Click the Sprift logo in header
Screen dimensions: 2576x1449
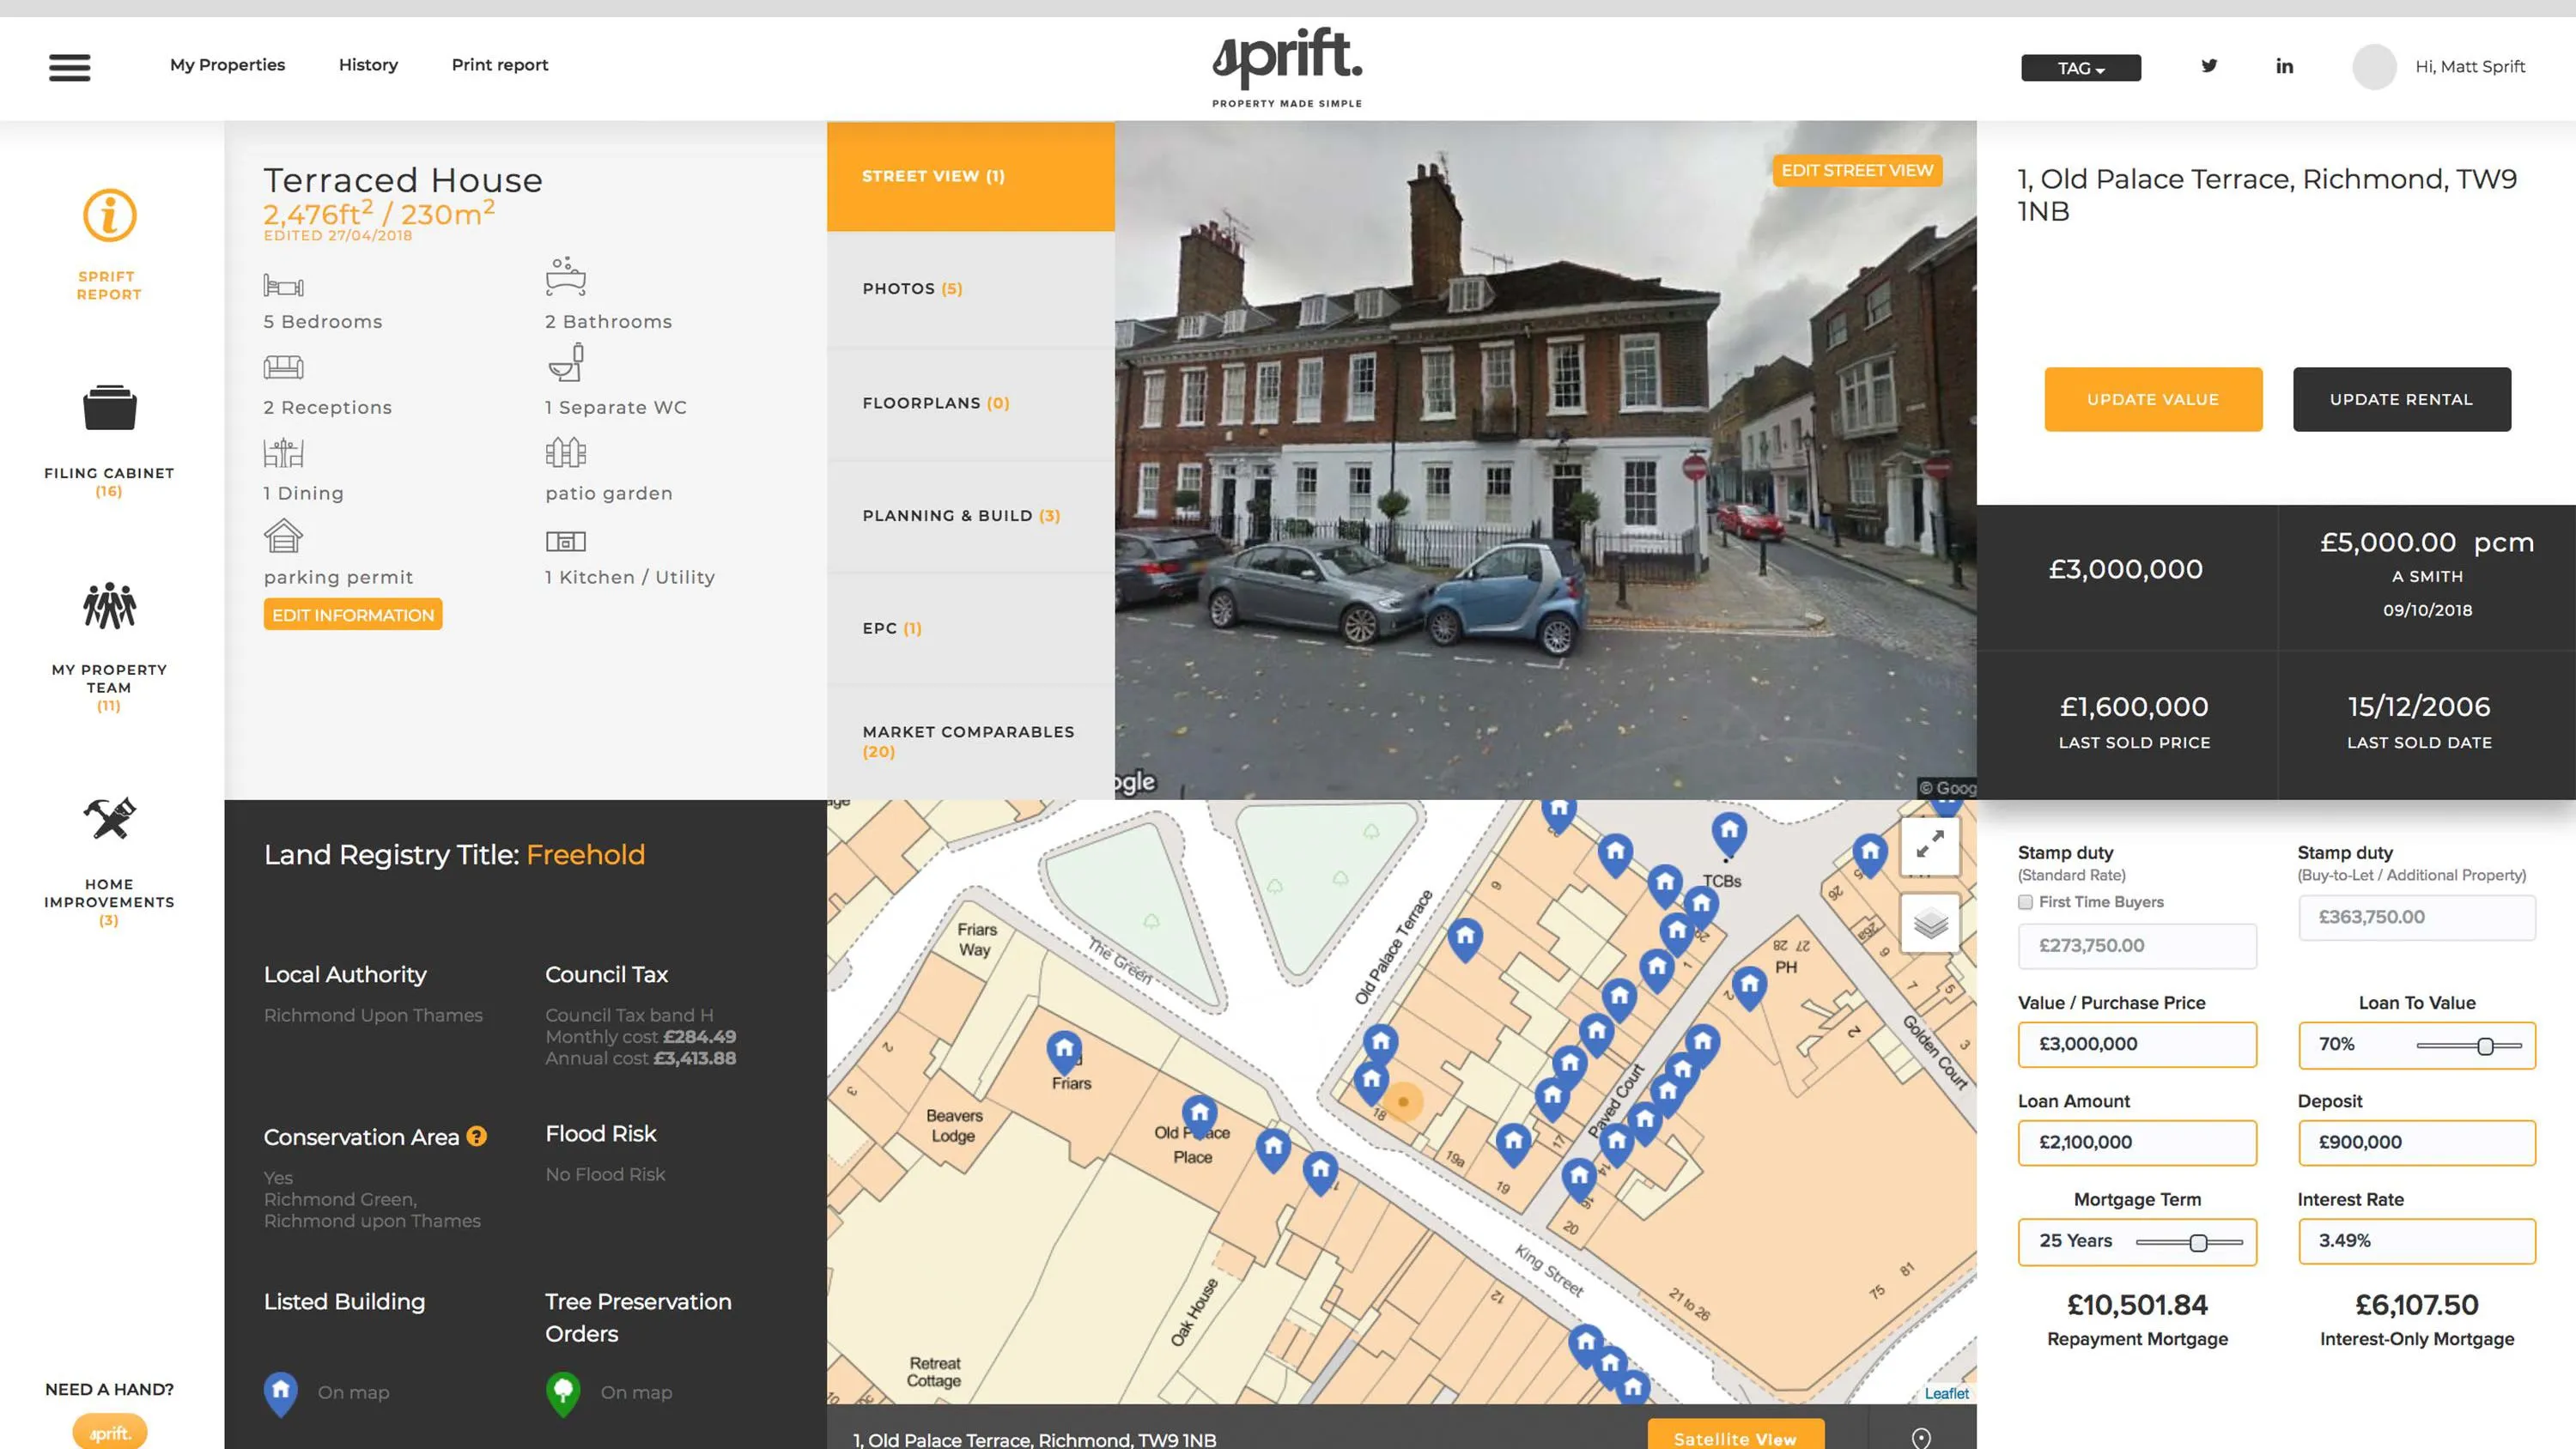click(x=1287, y=67)
